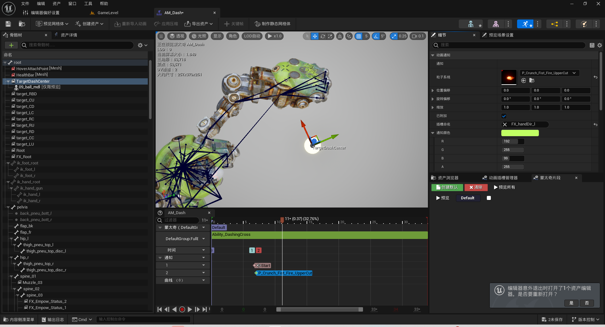Select the scale gizmo tool

[330, 36]
